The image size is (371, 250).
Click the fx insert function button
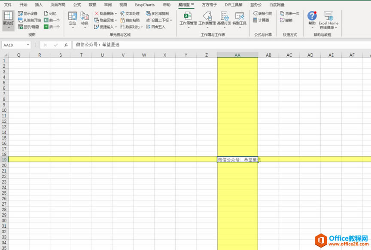(x=66, y=45)
